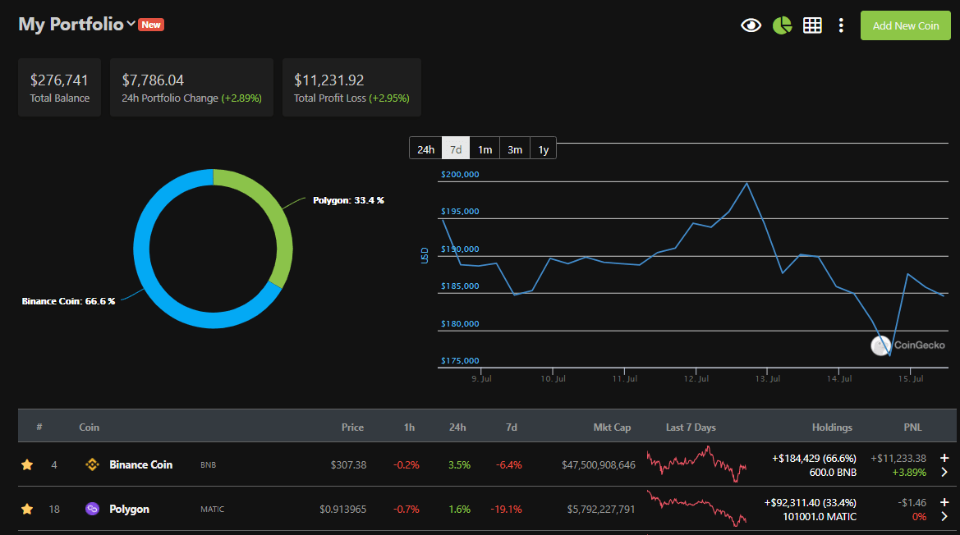960x535 pixels.
Task: Open the Polygon coin name link
Action: (x=129, y=509)
